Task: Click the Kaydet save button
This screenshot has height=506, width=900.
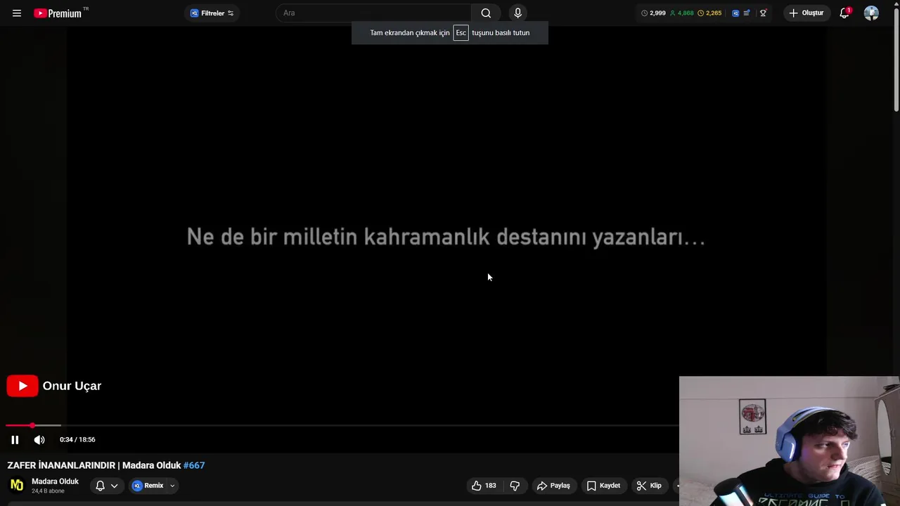Action: click(603, 486)
